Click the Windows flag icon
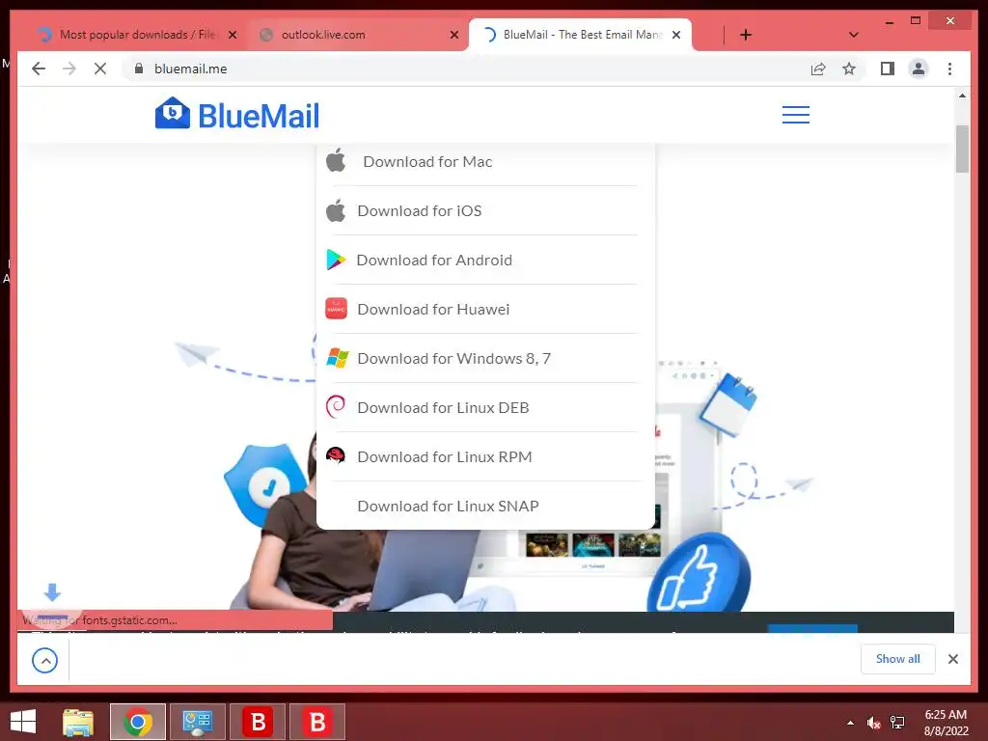 click(x=337, y=358)
